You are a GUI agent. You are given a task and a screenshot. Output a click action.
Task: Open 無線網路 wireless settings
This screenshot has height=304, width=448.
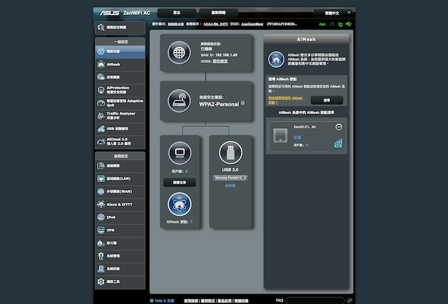(x=120, y=166)
